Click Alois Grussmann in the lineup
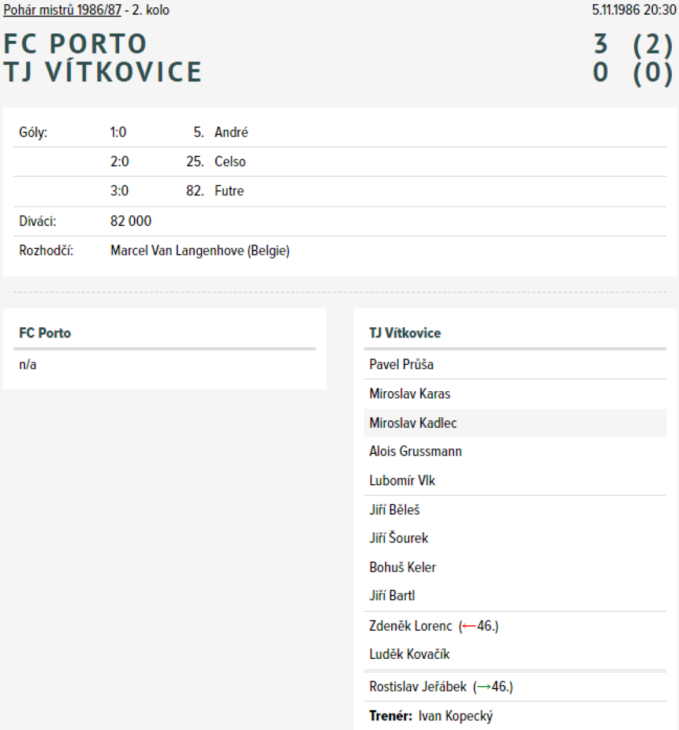679x730 pixels. 415,451
